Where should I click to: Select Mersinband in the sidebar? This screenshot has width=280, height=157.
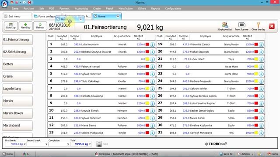tap(17, 126)
